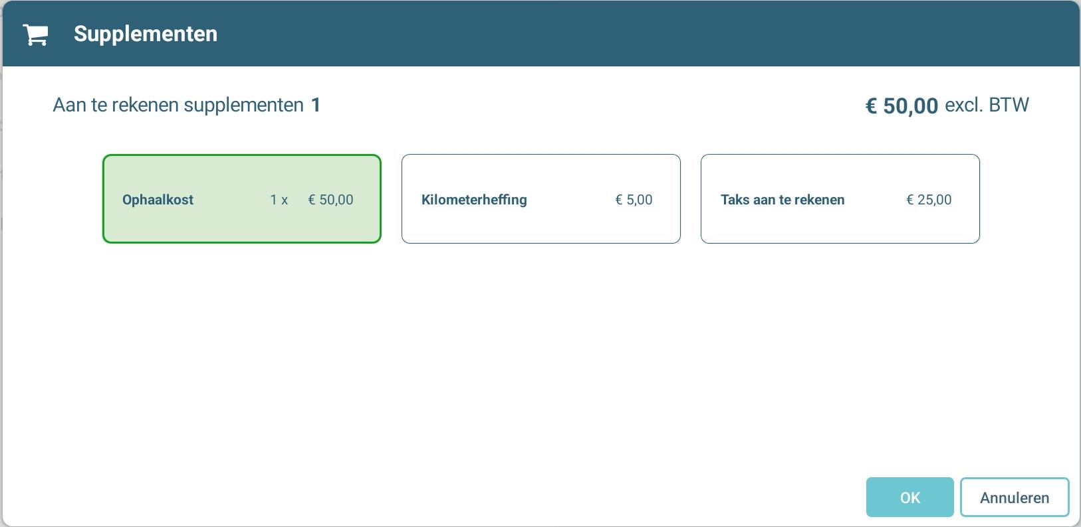This screenshot has width=1081, height=527.
Task: Click the bold € 50,00 total amount
Action: 901,106
